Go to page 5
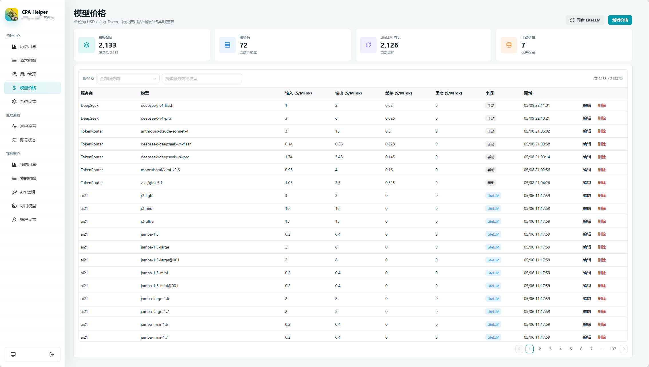 click(x=571, y=349)
